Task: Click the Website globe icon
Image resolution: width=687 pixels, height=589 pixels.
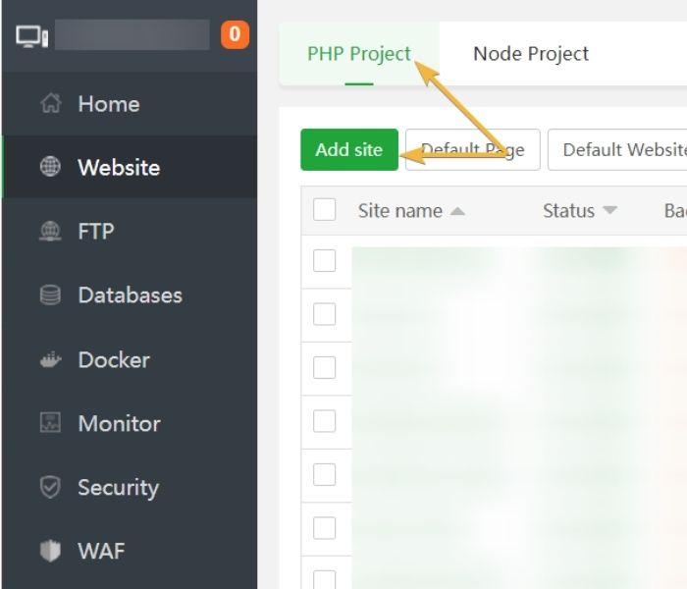Action: click(x=50, y=167)
